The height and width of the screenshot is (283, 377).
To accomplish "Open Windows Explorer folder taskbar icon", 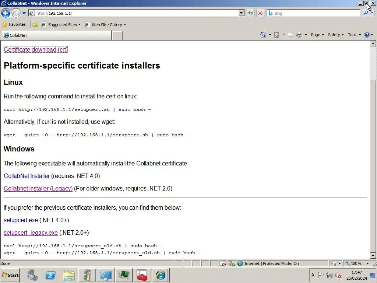I will (69, 275).
